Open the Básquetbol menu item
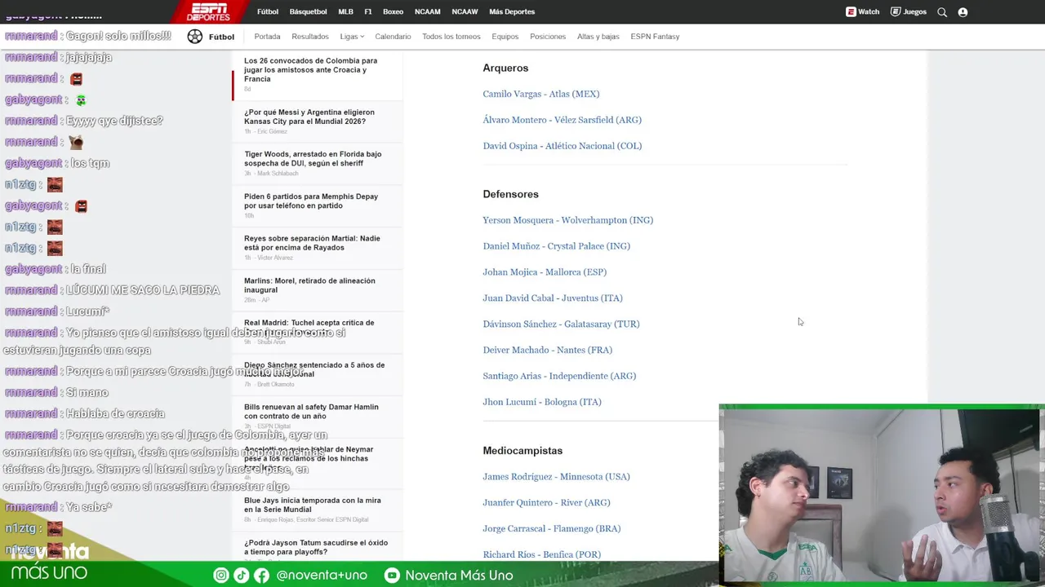Screen dimensions: 1045x587 pyautogui.click(x=308, y=11)
